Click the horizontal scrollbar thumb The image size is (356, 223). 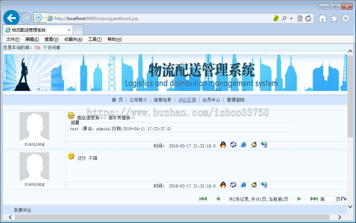(x=172, y=217)
